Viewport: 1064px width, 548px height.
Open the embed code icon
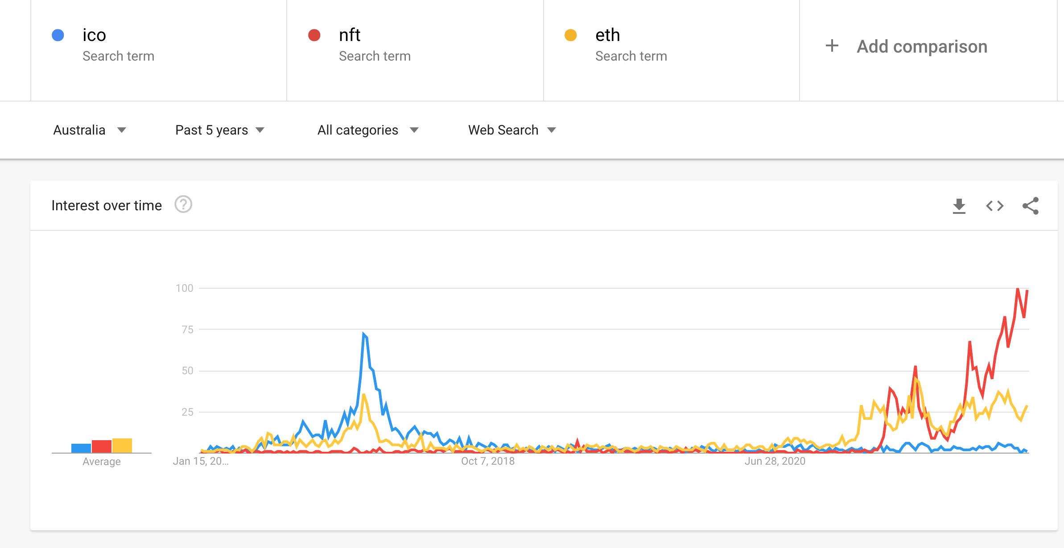[x=994, y=206]
